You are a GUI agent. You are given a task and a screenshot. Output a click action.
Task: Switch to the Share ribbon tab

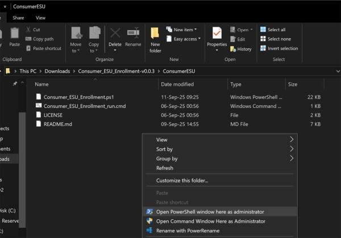[18, 18]
